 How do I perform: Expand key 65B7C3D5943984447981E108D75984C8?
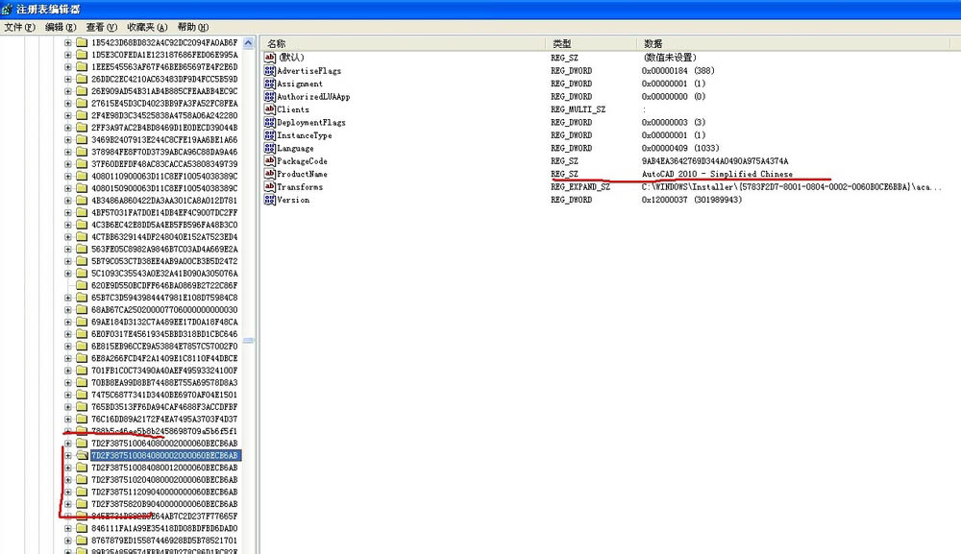68,298
